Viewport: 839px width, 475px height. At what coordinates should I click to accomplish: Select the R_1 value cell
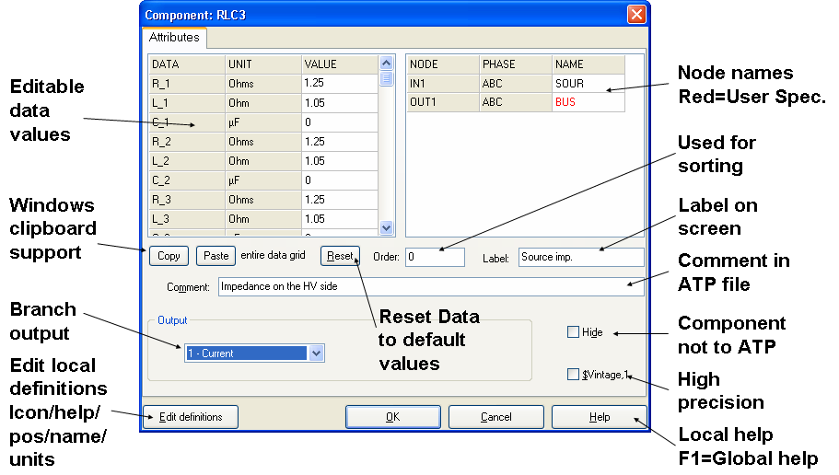pos(338,83)
